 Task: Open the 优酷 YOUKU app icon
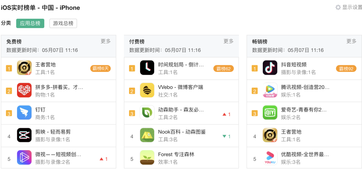point(270,157)
